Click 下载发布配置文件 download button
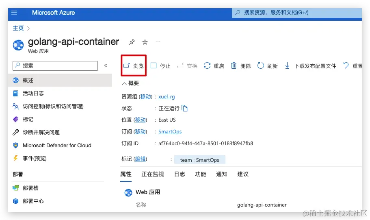The width and height of the screenshot is (370, 220). coord(310,66)
